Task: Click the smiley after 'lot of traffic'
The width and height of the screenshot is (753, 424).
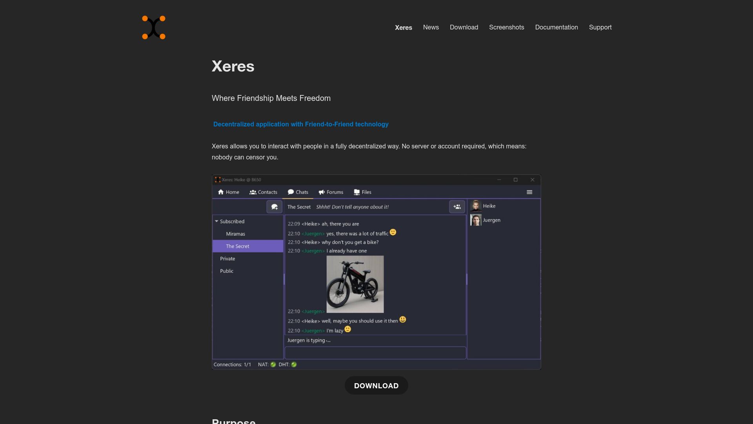Action: point(393,232)
